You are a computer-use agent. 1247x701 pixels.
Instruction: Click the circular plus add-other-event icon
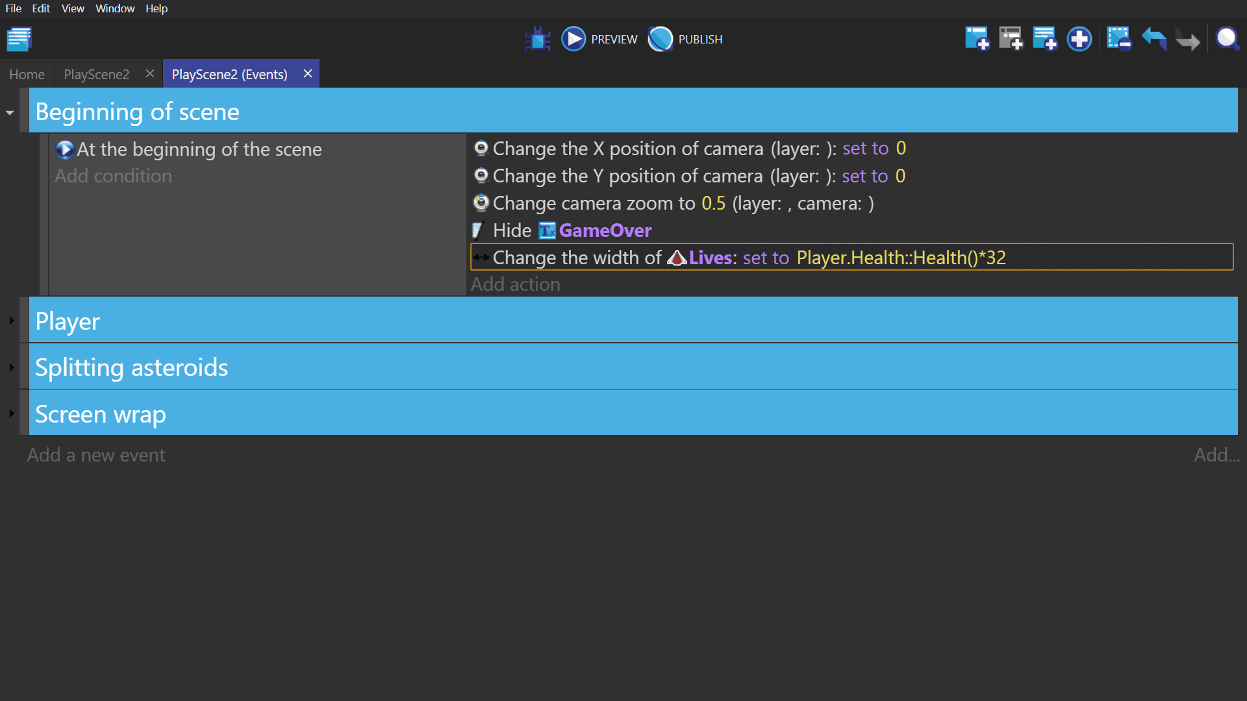[1079, 39]
